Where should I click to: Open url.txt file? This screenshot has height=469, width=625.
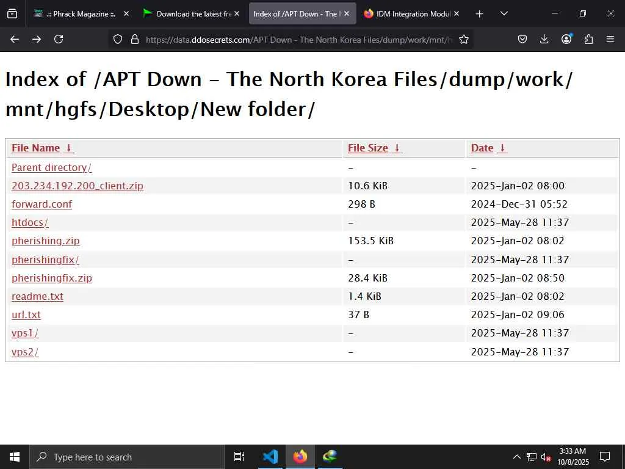tap(26, 314)
